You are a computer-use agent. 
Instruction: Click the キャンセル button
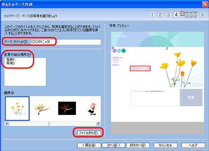coord(166,145)
